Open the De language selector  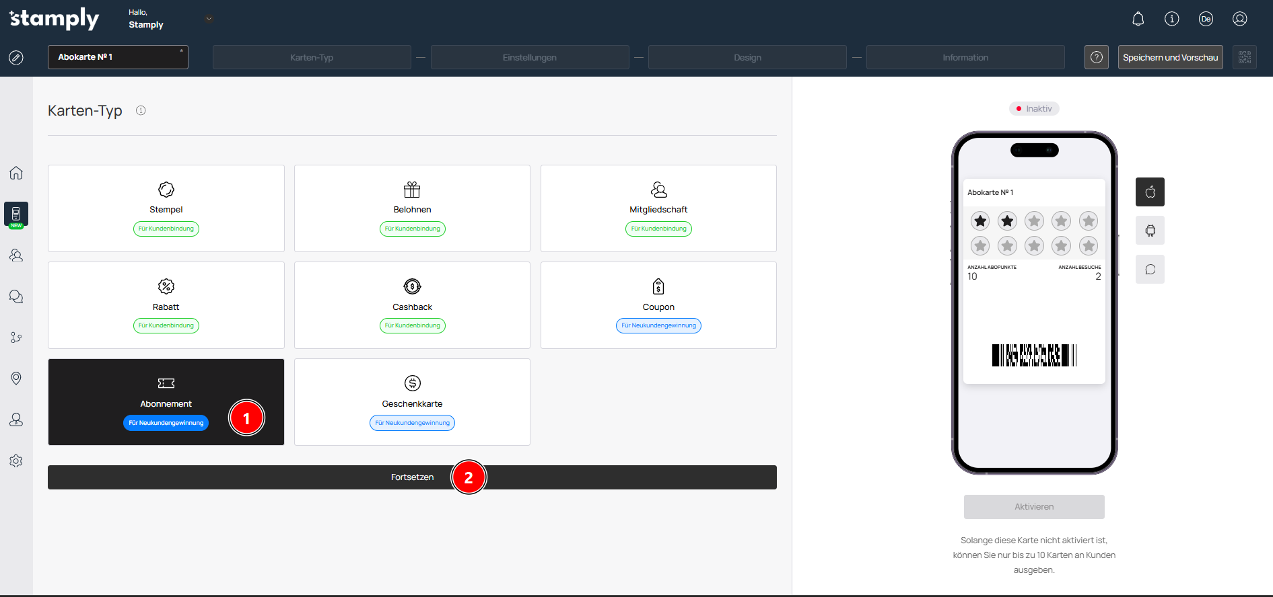(x=1206, y=19)
